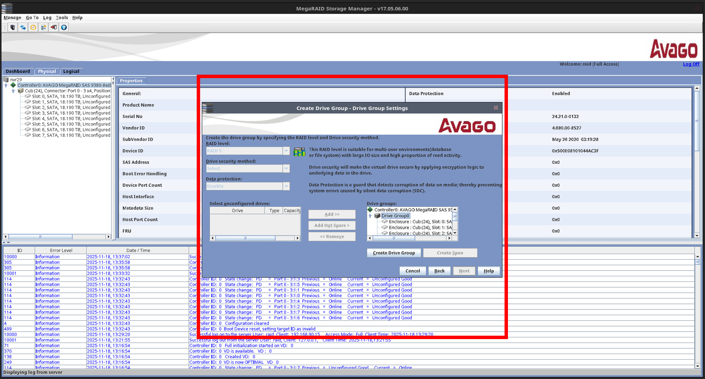Switch to the Logical tab
The image size is (705, 379).
[x=71, y=71]
